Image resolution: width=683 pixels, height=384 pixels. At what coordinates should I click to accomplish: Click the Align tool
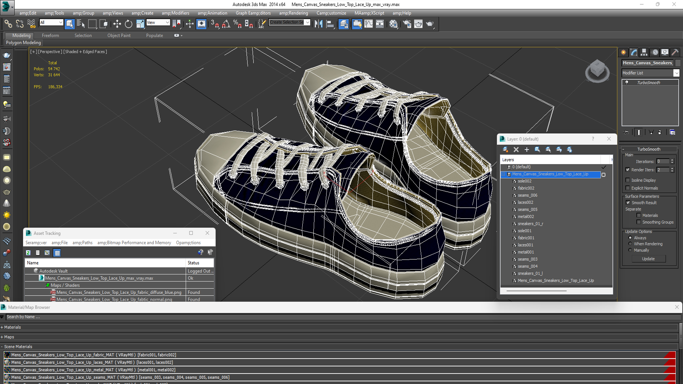coord(330,24)
